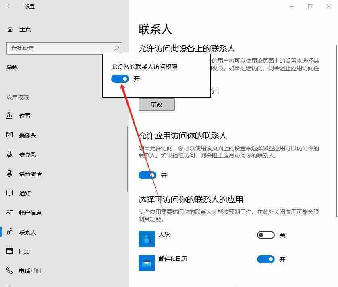This screenshot has width=338, height=287.
Task: Open Calendar (日历) privacy settings
Action: pos(24,251)
